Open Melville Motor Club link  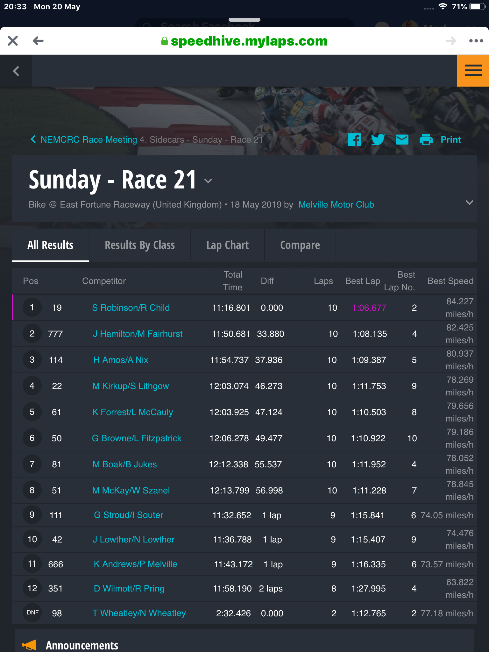point(336,204)
